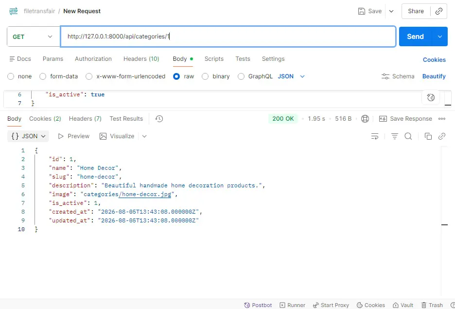The width and height of the screenshot is (455, 309).
Task: Open the Headers (10) request tab
Action: tap(141, 59)
